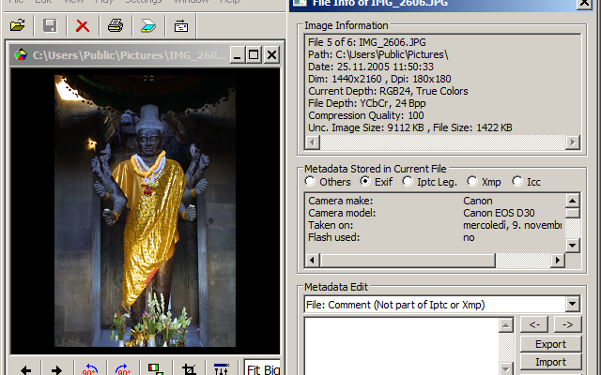
Task: Click inside the metadata comment text area
Action: click(401, 346)
